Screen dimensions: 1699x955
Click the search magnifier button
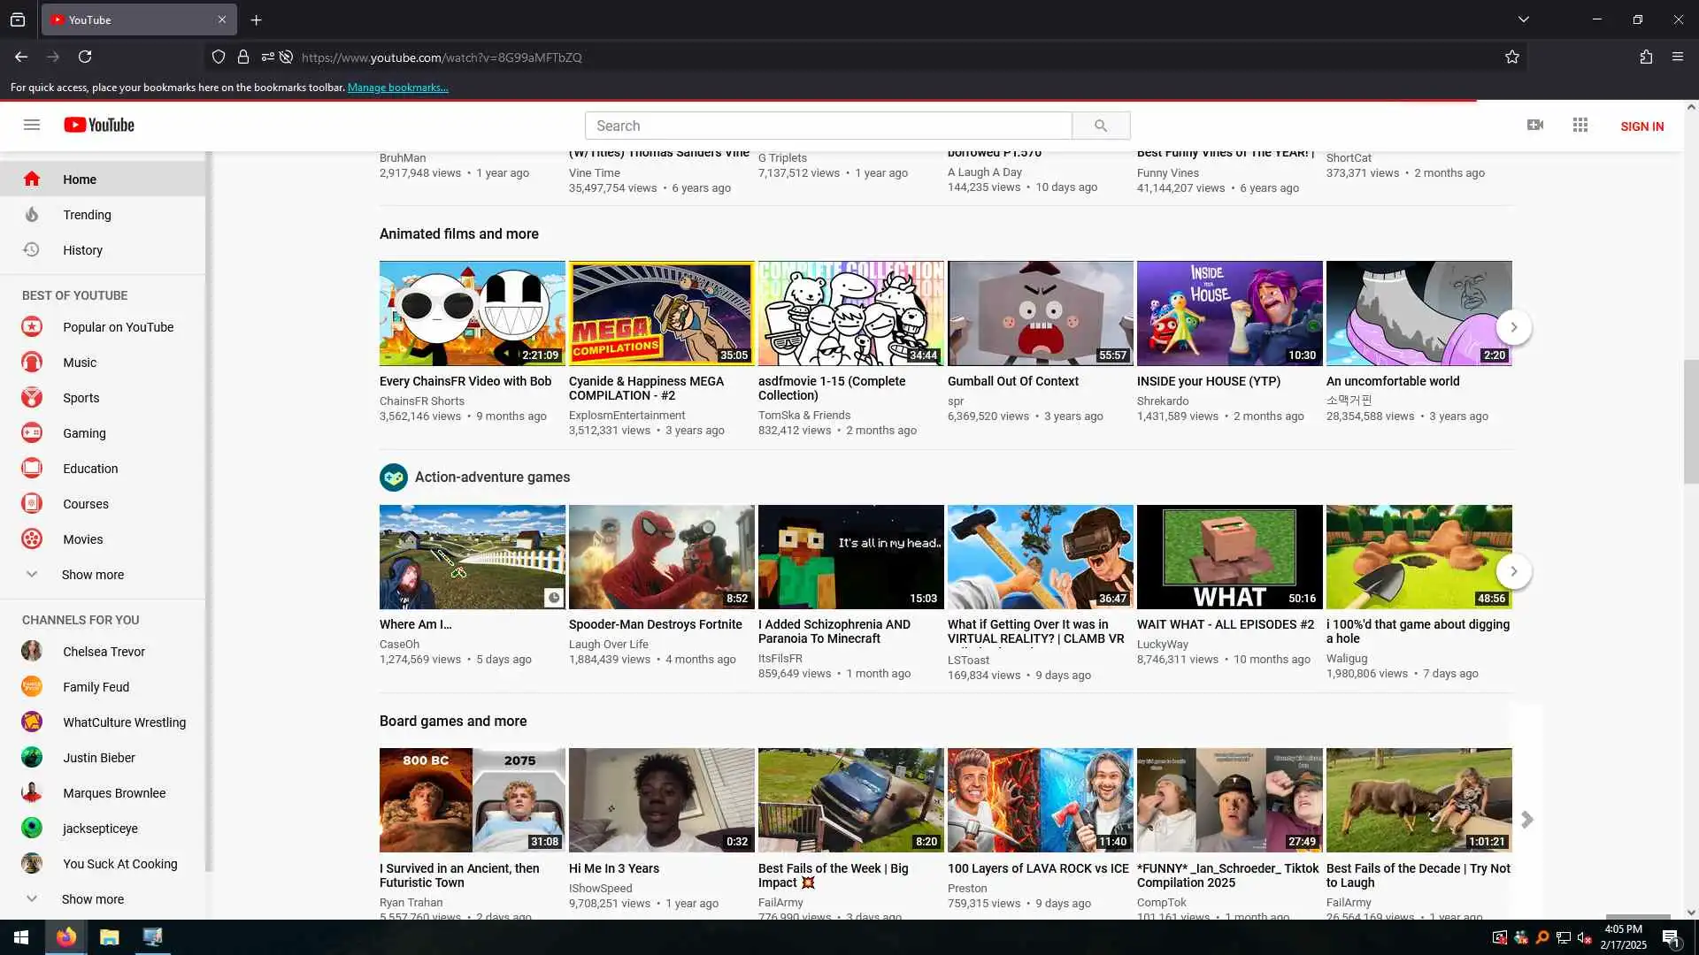click(1100, 126)
